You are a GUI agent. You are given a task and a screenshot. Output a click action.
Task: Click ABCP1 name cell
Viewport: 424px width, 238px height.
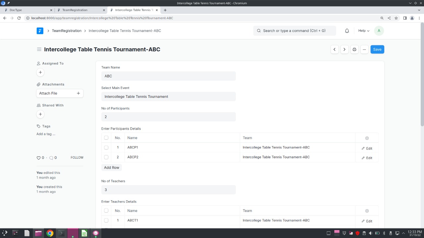tap(182, 147)
